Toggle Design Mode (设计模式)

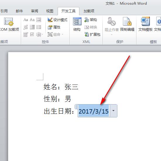click(57, 20)
